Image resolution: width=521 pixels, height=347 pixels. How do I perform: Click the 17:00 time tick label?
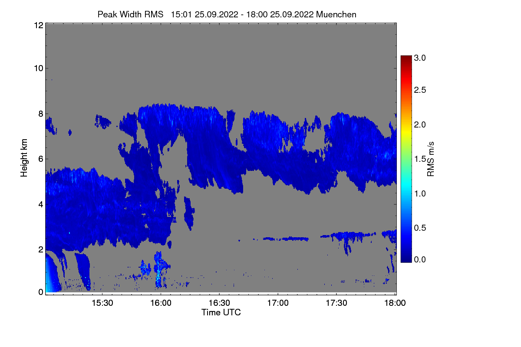[x=278, y=303]
